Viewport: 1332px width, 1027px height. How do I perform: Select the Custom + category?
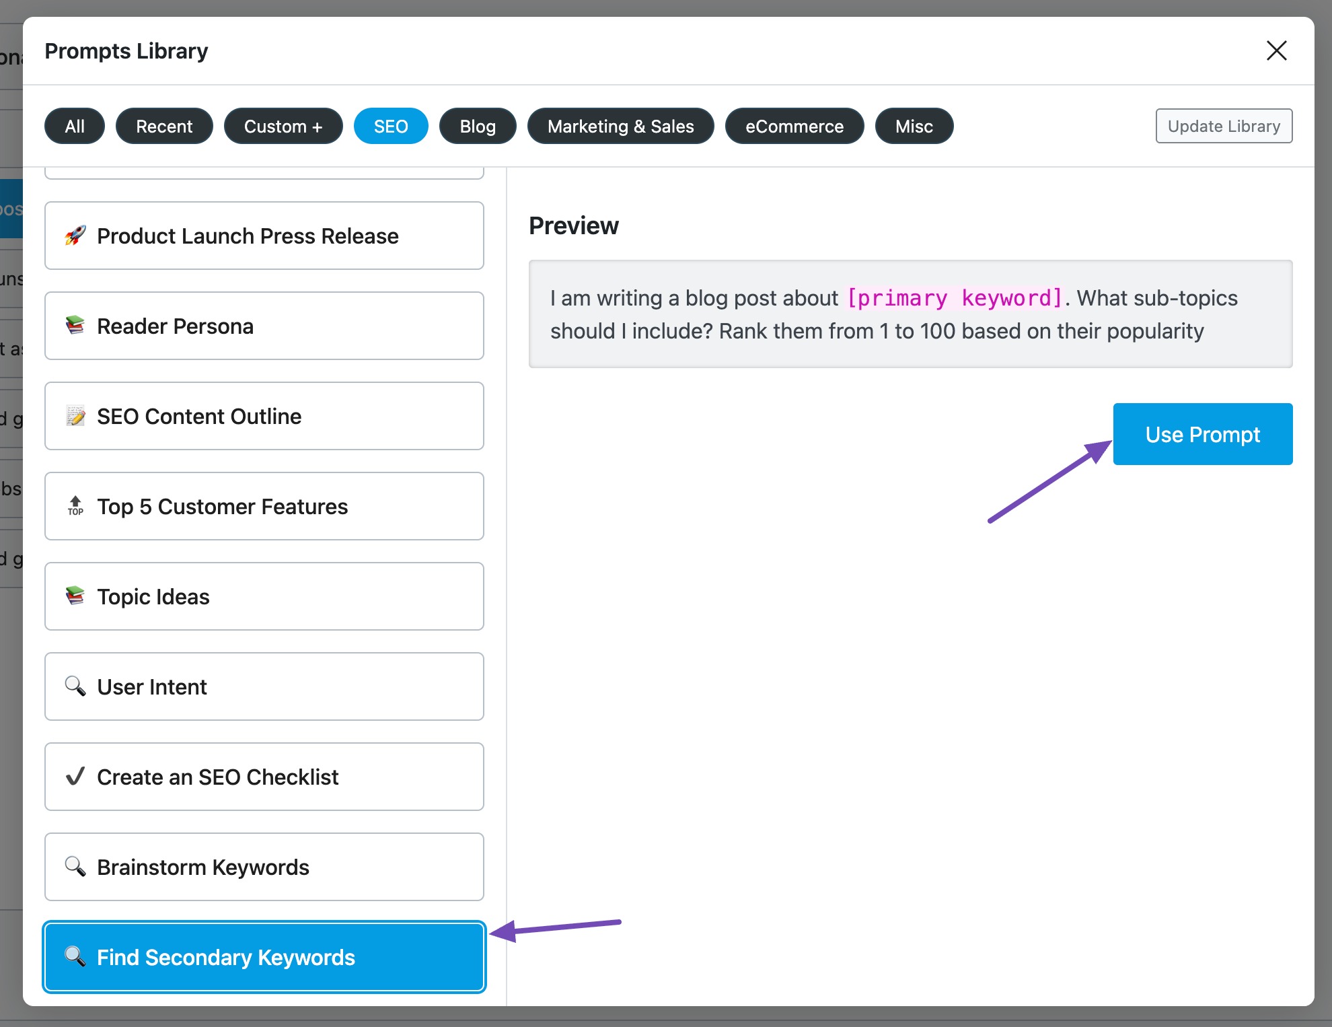click(x=283, y=126)
